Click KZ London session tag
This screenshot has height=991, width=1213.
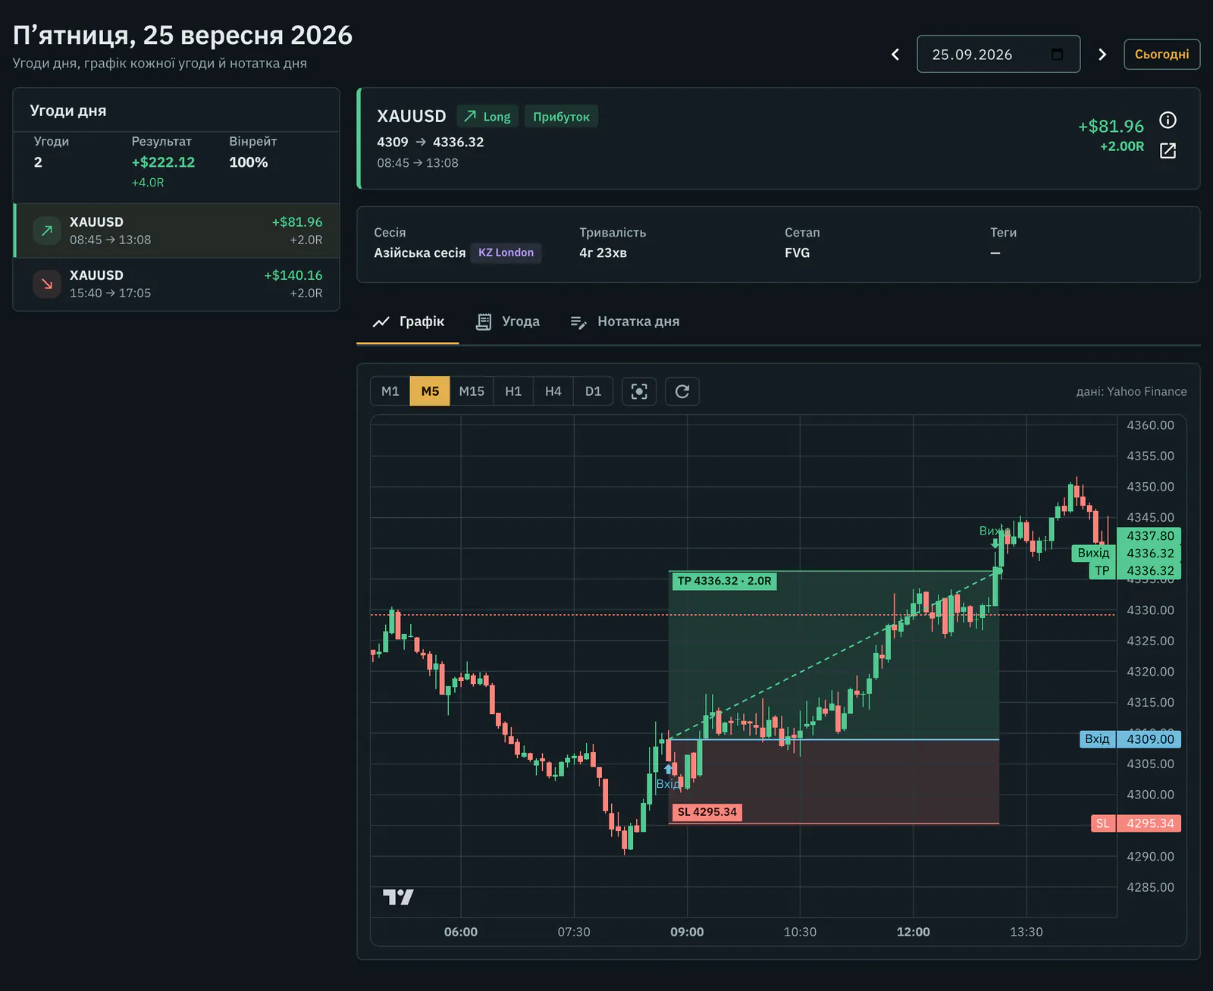pos(506,252)
